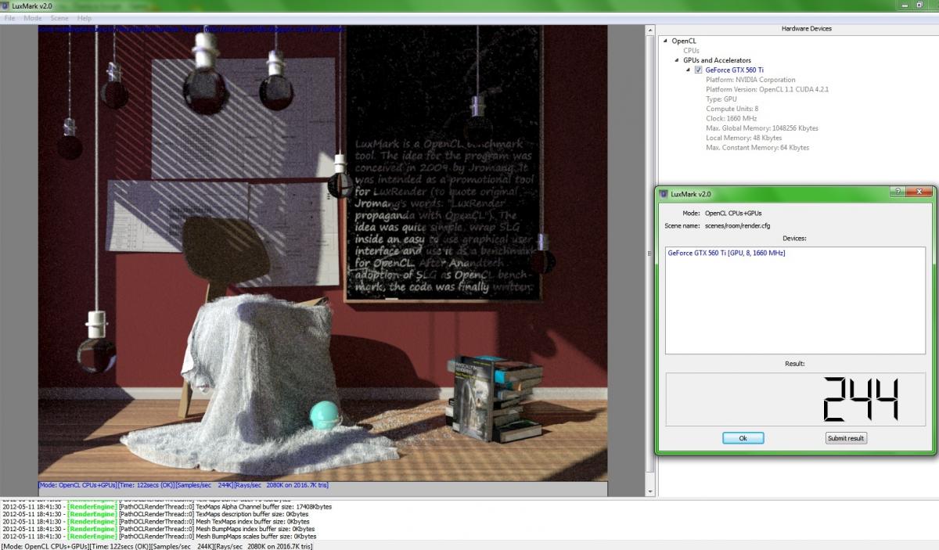
Task: Open the File menu
Action: point(10,18)
